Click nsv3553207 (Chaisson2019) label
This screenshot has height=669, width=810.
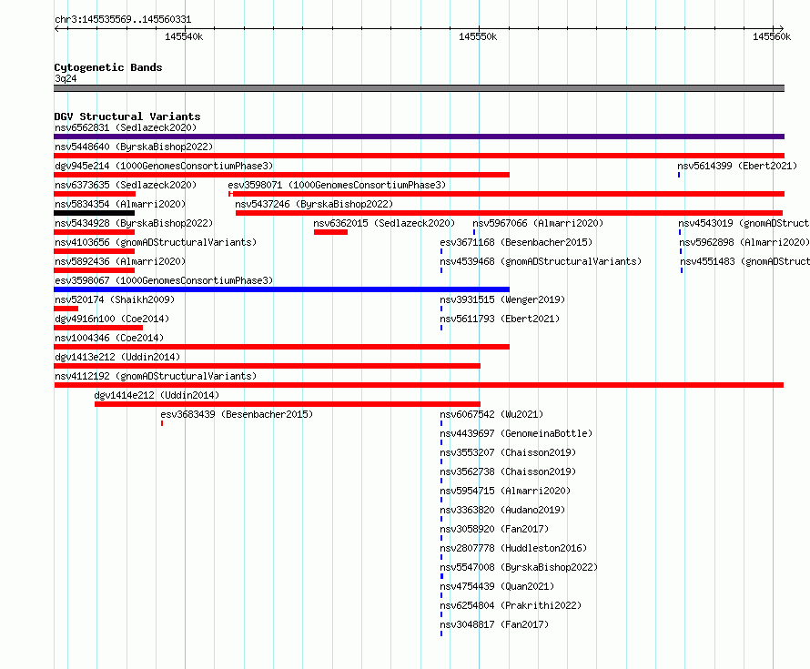click(508, 452)
